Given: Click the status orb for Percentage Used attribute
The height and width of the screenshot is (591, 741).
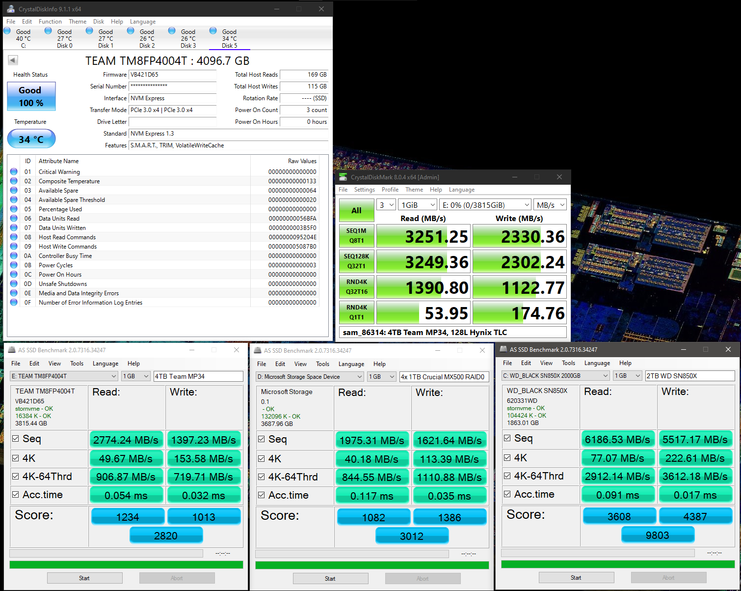Looking at the screenshot, I should [x=14, y=209].
